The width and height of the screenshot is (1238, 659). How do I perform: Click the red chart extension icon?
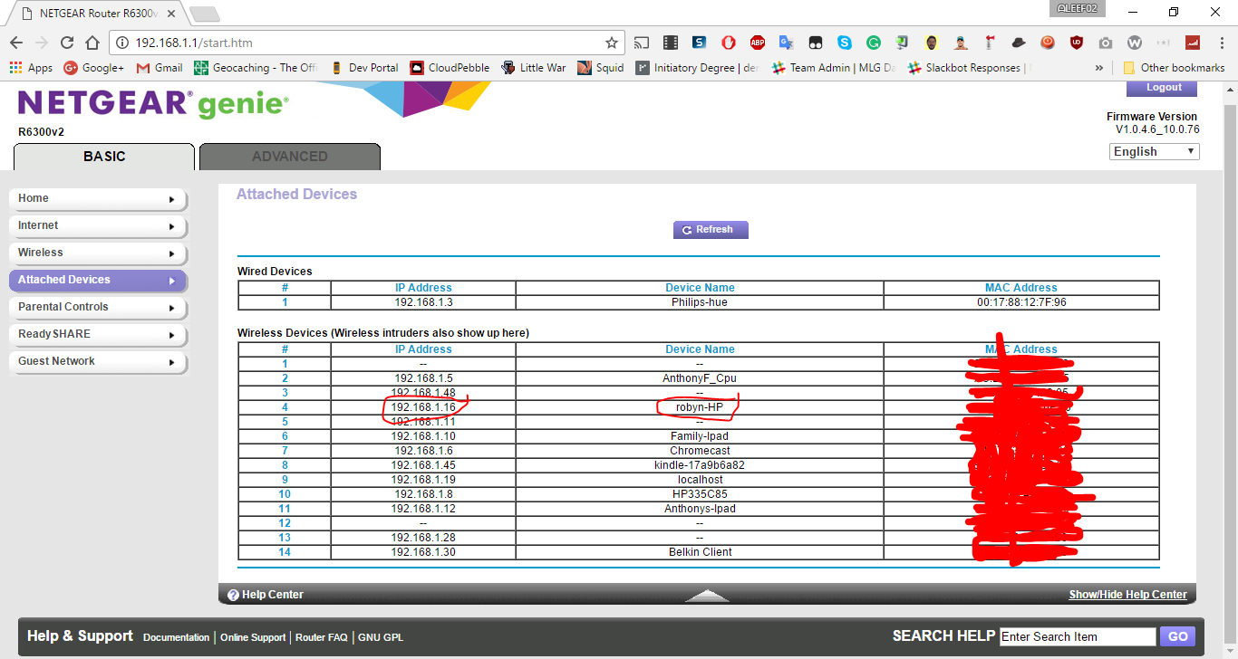[x=1193, y=43]
